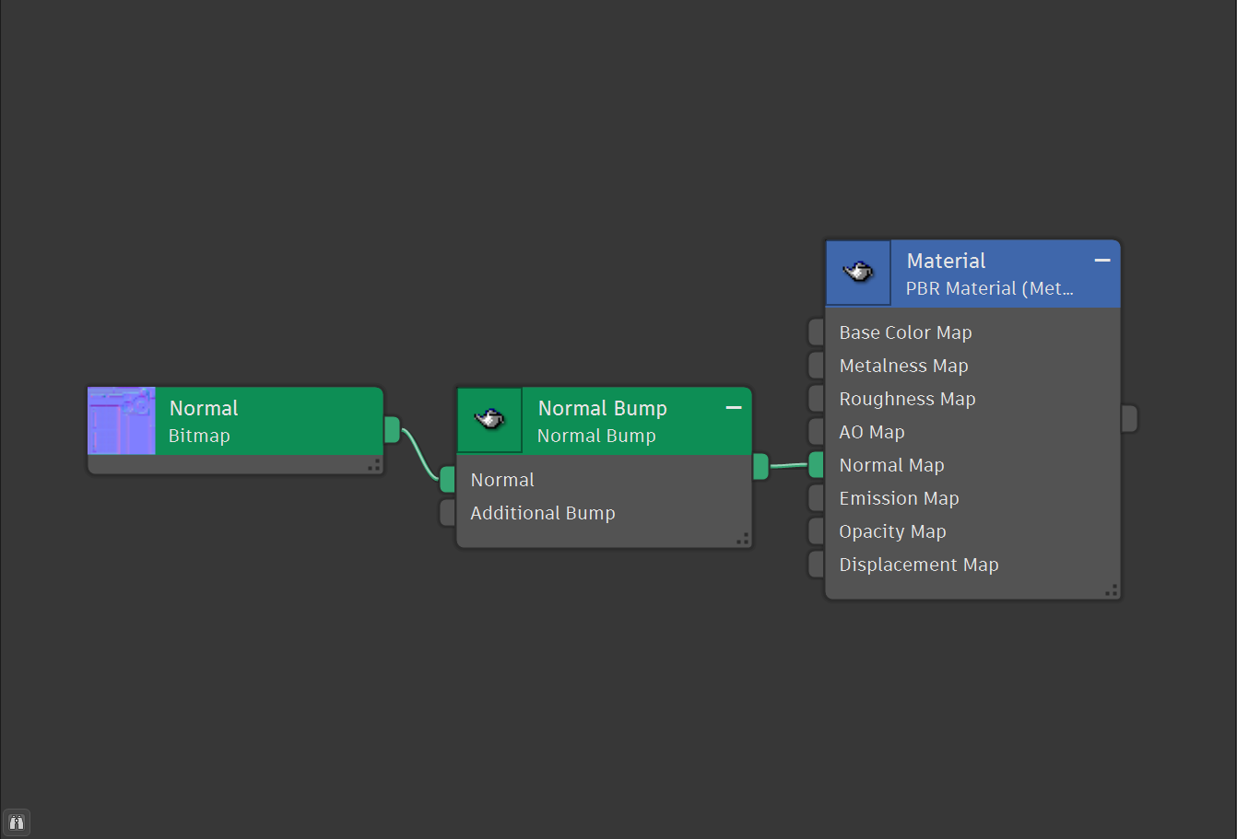Screen dimensions: 1237x839
Task: Click the Normal Map input socket
Action: tap(817, 464)
